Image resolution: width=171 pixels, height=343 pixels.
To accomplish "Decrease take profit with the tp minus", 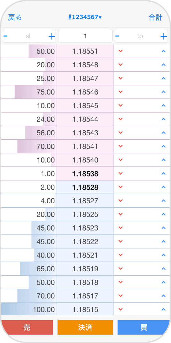I will [117, 36].
